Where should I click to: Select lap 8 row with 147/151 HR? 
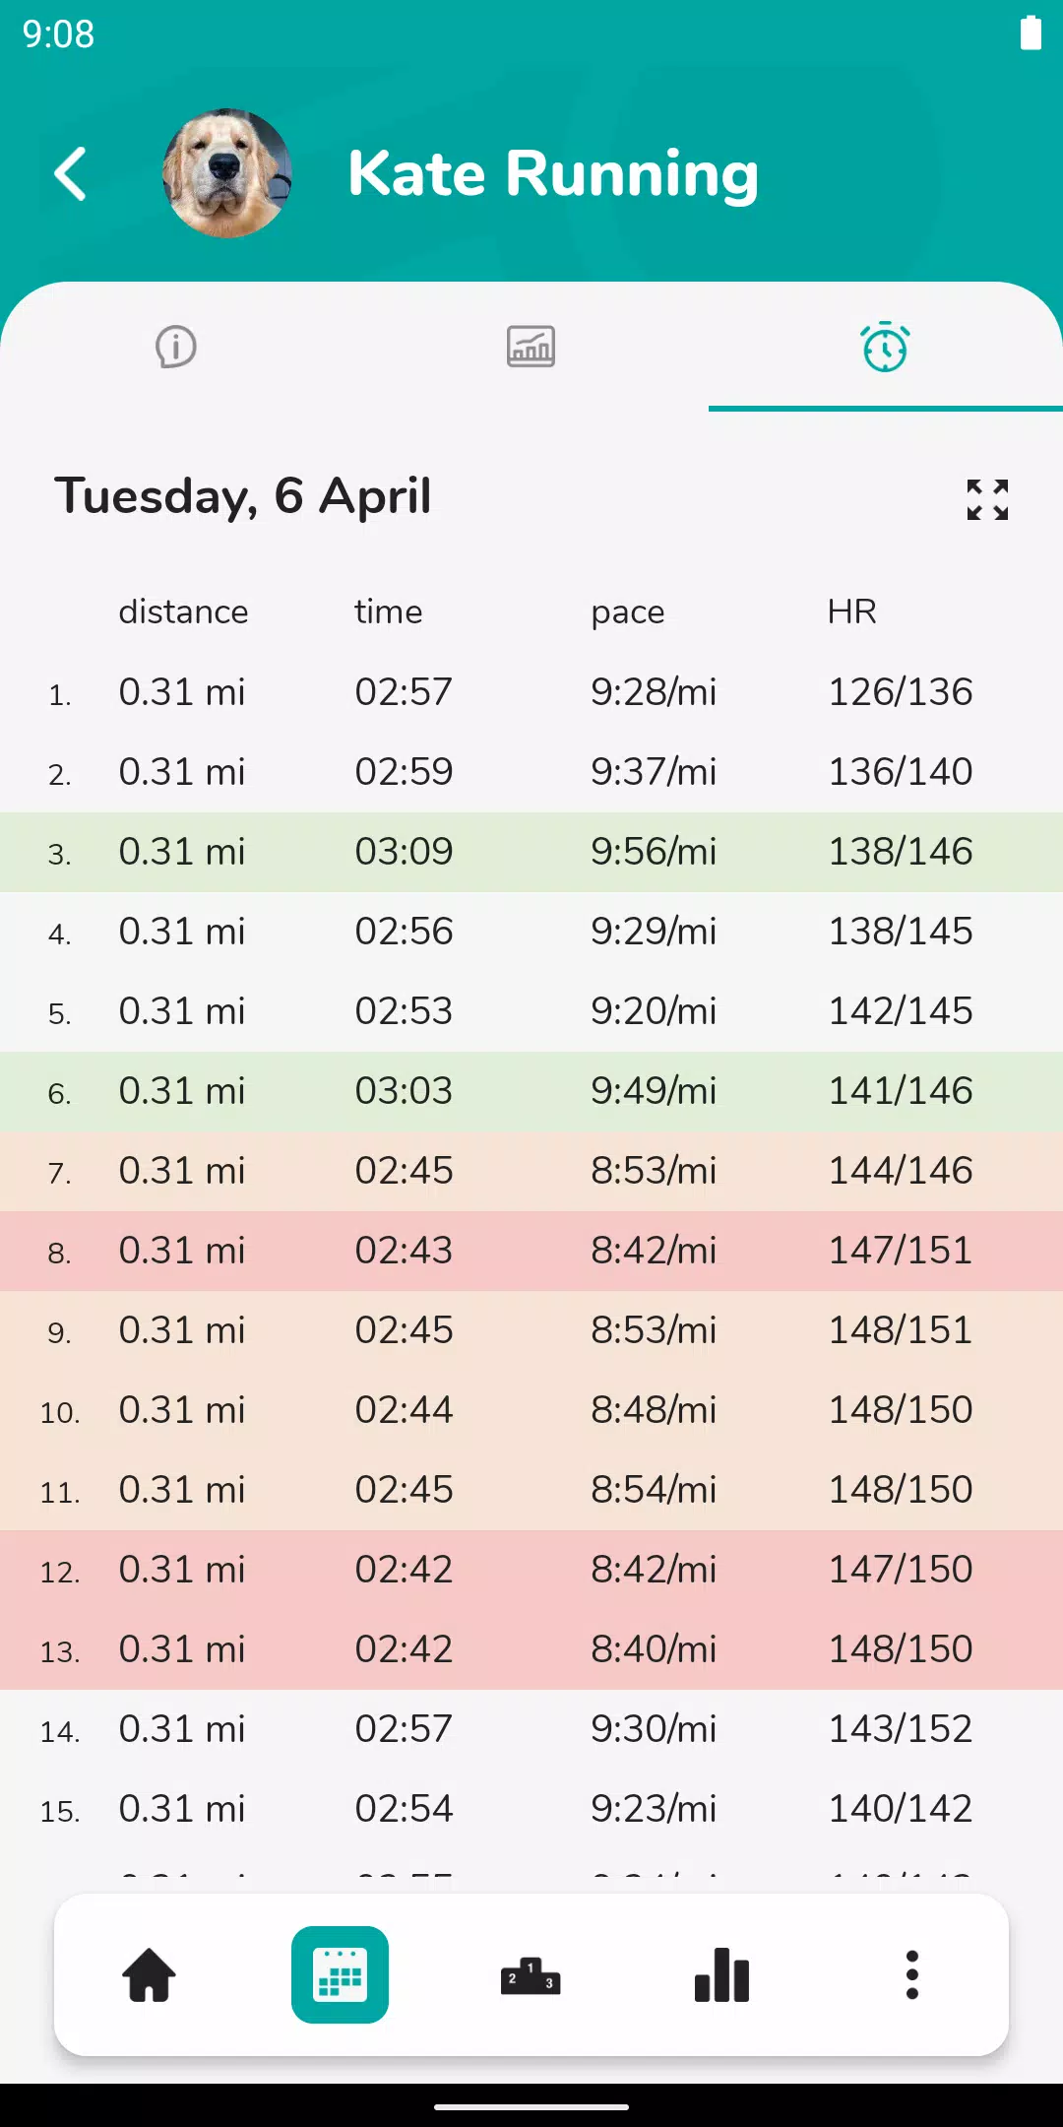(x=531, y=1251)
